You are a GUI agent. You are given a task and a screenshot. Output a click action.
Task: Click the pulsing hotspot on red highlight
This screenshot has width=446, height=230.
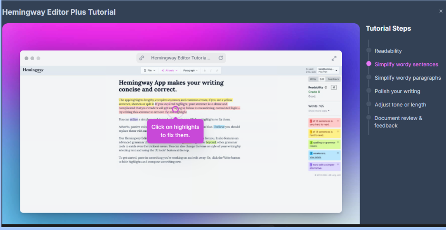coord(175,109)
